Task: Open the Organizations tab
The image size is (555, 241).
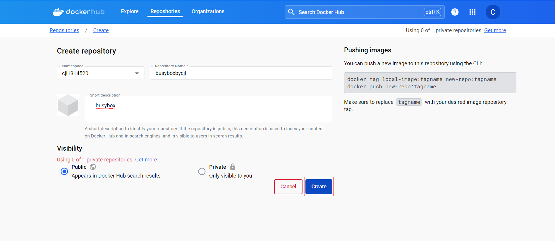Action: [x=208, y=11]
